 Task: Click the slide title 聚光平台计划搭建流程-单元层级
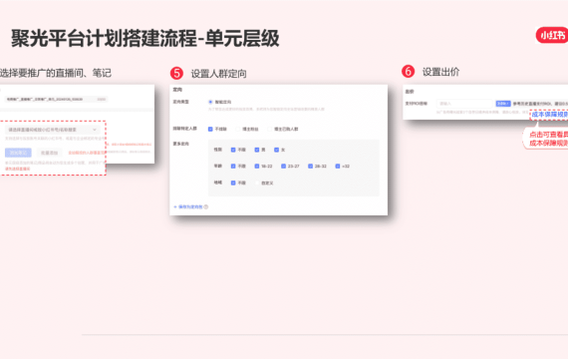click(145, 39)
